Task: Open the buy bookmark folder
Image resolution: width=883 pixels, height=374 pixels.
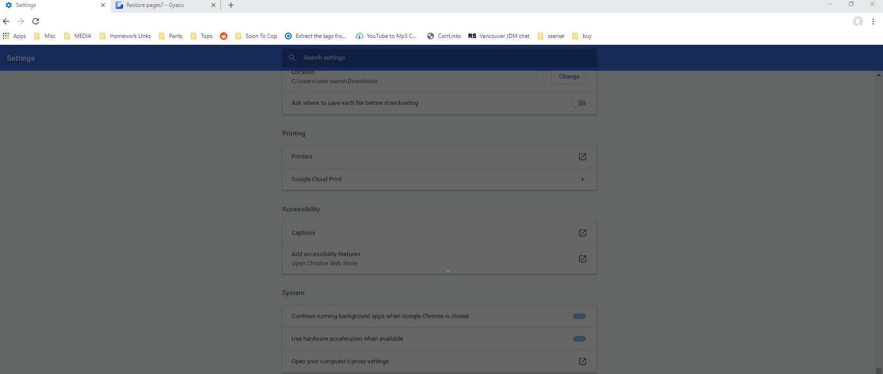Action: pos(582,36)
